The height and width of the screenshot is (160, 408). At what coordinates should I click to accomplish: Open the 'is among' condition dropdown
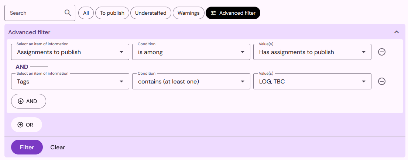[191, 52]
